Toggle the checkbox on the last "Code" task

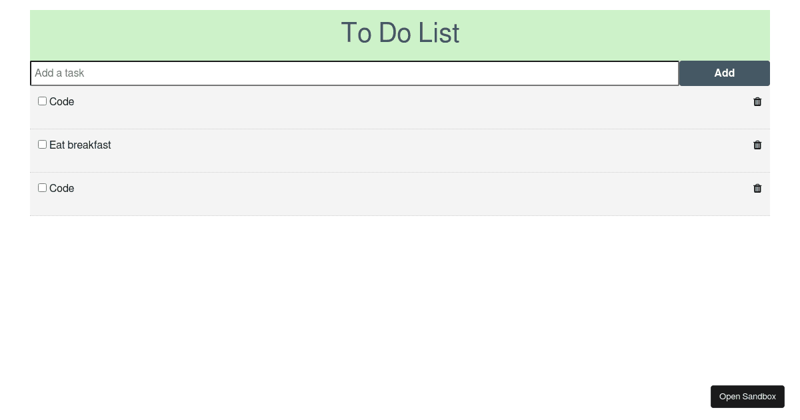(x=42, y=187)
